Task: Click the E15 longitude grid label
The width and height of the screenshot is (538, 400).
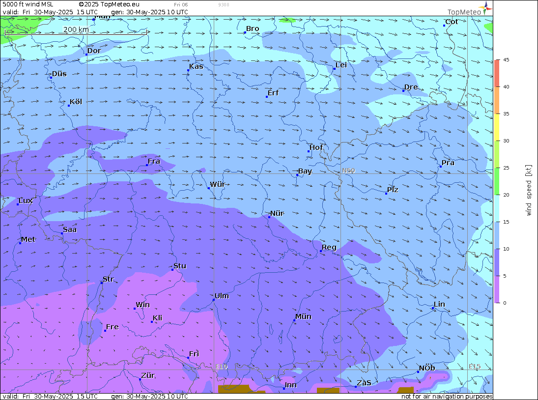Action: click(475, 367)
